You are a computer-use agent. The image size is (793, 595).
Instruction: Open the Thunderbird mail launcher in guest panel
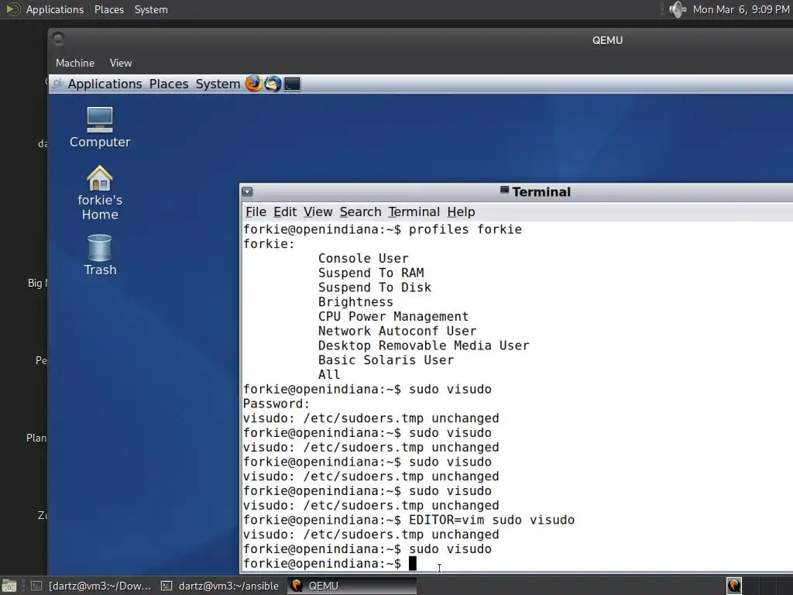point(273,84)
